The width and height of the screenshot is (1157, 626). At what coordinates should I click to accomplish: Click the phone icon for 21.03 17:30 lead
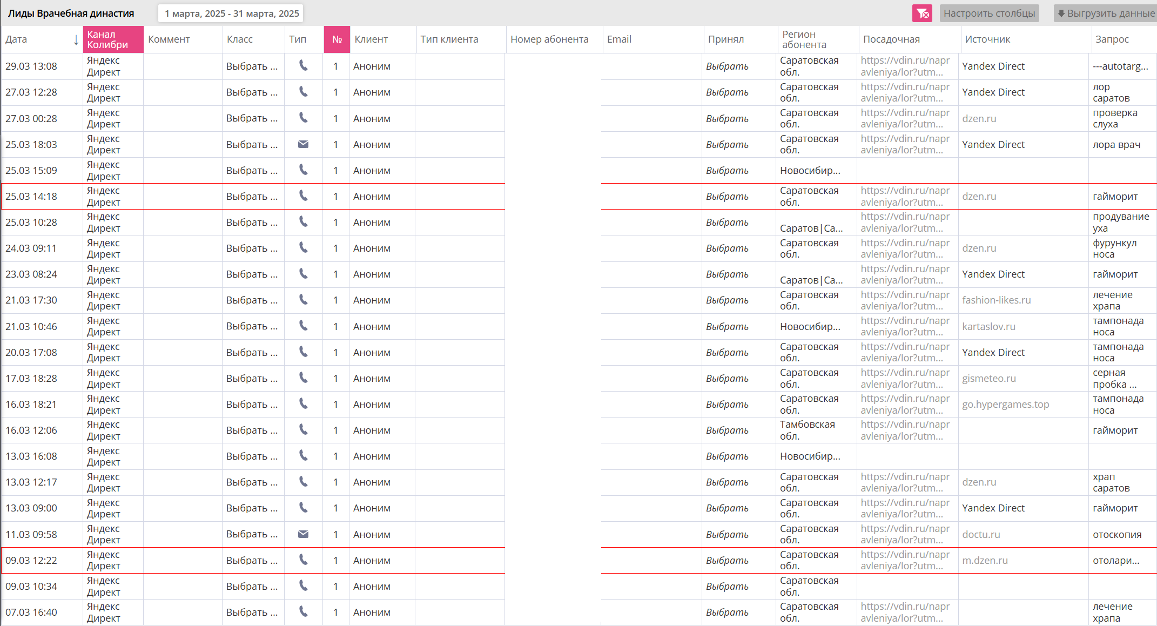pyautogui.click(x=304, y=300)
